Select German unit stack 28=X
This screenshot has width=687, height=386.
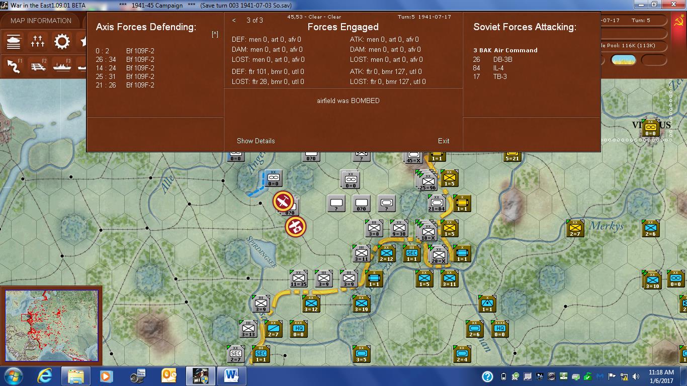point(438,255)
